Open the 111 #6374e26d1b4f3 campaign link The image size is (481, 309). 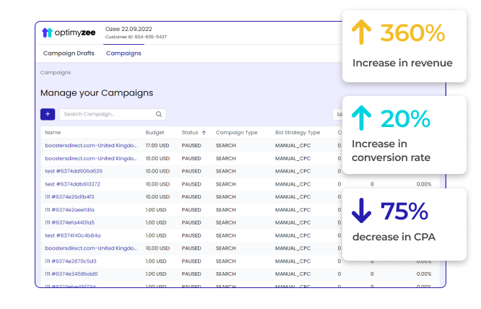(x=69, y=197)
